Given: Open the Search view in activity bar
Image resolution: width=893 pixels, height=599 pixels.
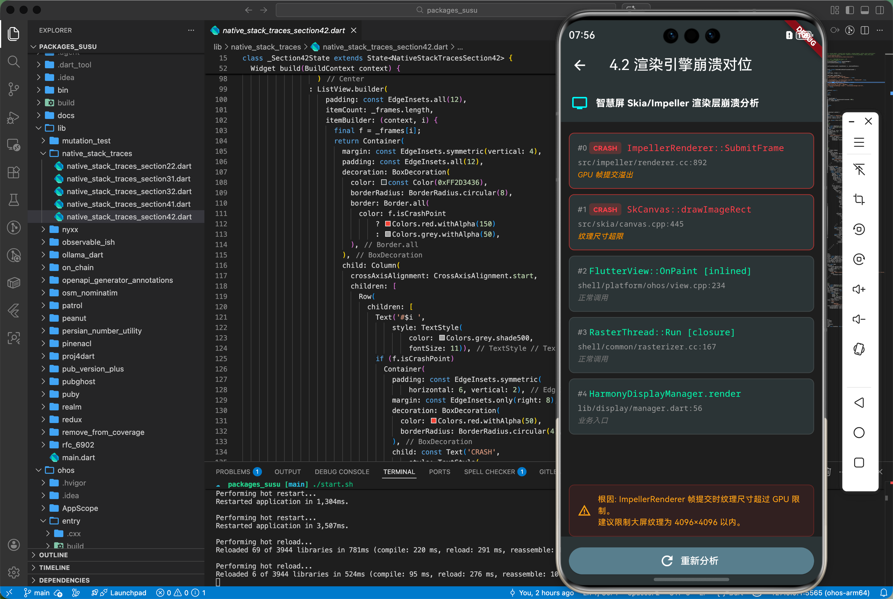Looking at the screenshot, I should pos(14,62).
